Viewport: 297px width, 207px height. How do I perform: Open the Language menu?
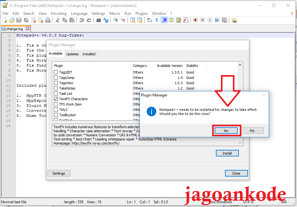tap(79, 14)
